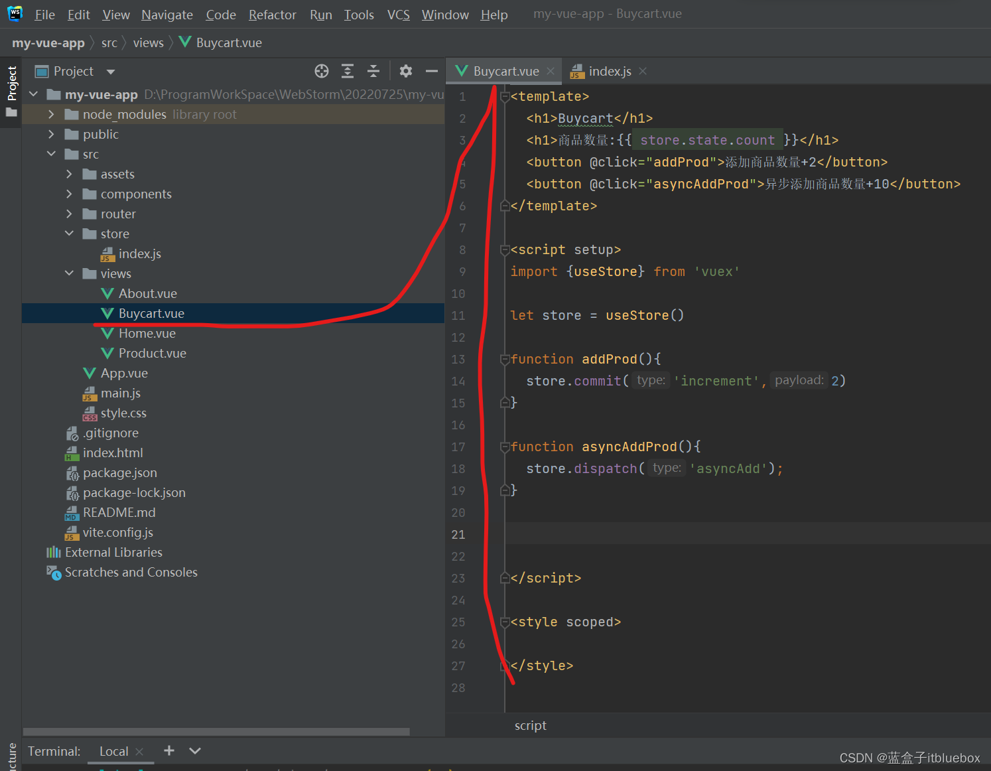This screenshot has width=991, height=771.
Task: Expand the node_modules folder
Action: coord(52,114)
